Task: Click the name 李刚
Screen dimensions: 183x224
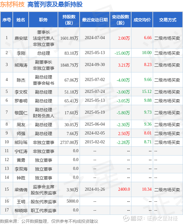Action: (21, 53)
